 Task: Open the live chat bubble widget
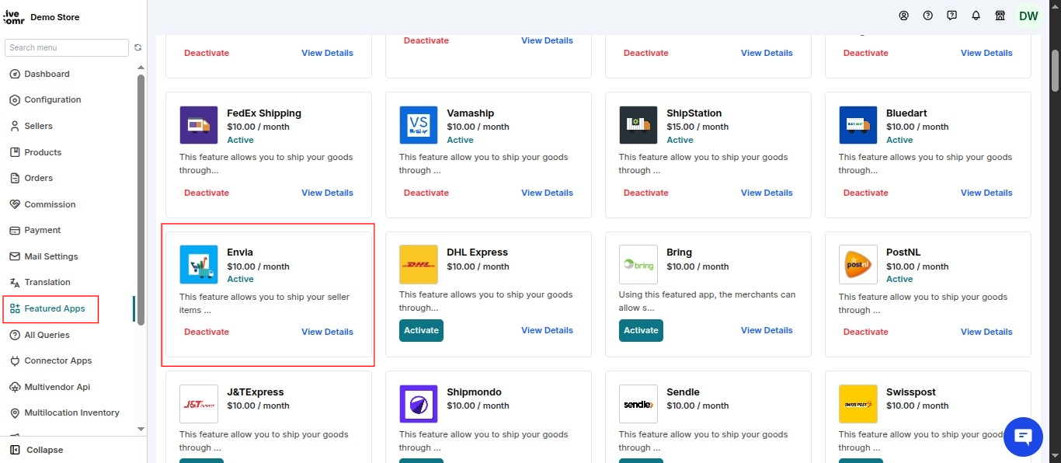(1023, 437)
